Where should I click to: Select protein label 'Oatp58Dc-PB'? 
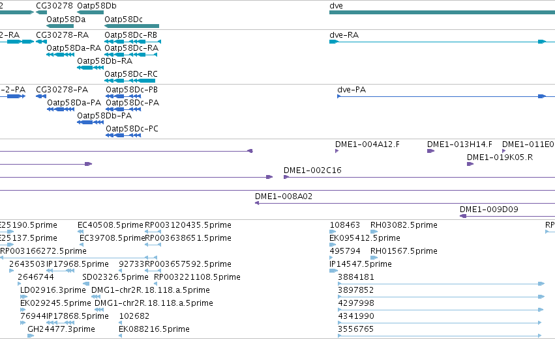(x=132, y=90)
